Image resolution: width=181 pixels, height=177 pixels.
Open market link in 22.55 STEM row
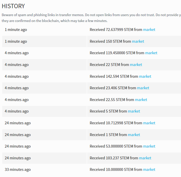pyautogui.click(x=141, y=100)
